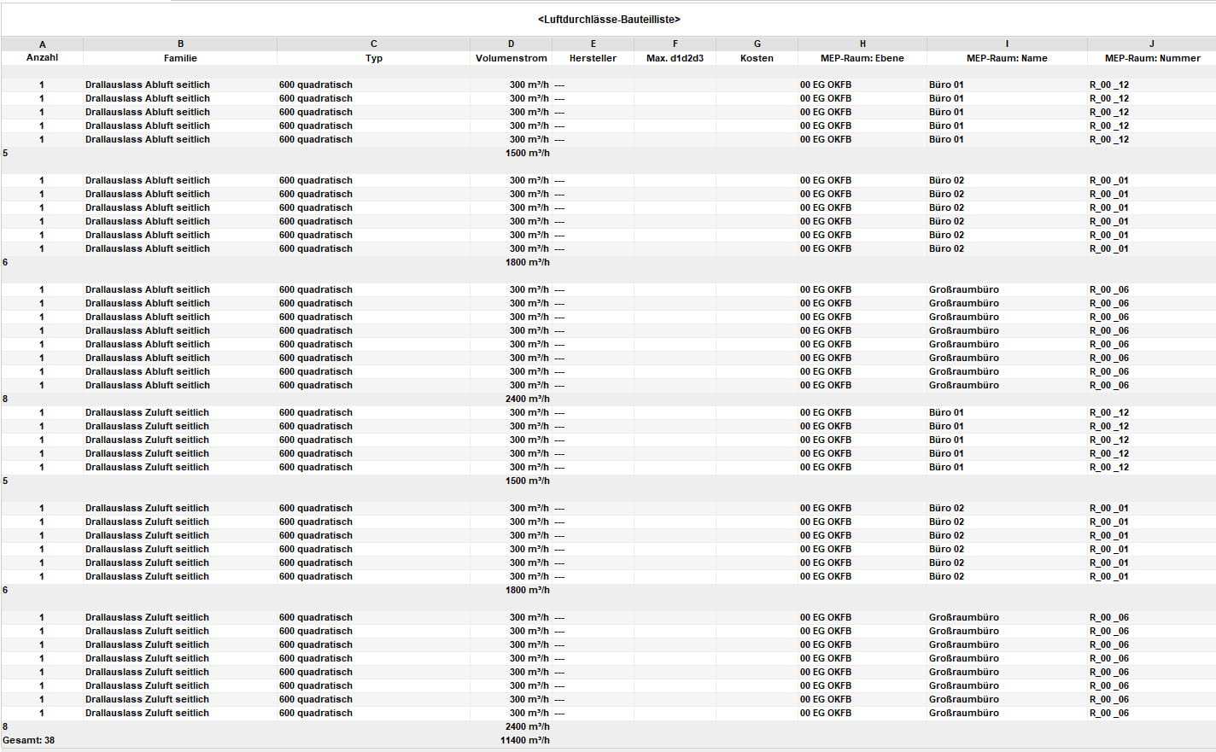Click column letter G

tap(757, 44)
